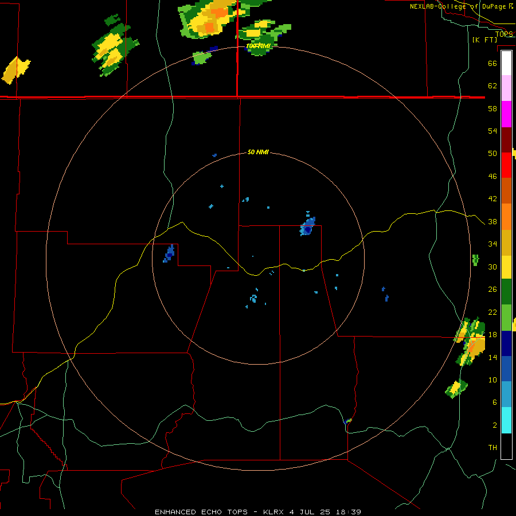Click the 66 legend value
Screen dimensions: 516x516
tap(492, 63)
